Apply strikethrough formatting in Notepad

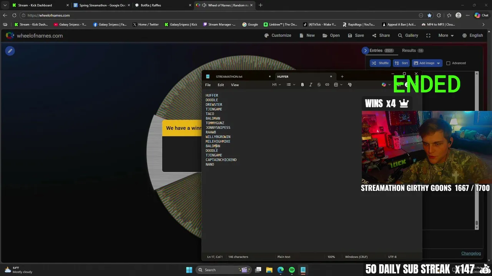point(319,85)
